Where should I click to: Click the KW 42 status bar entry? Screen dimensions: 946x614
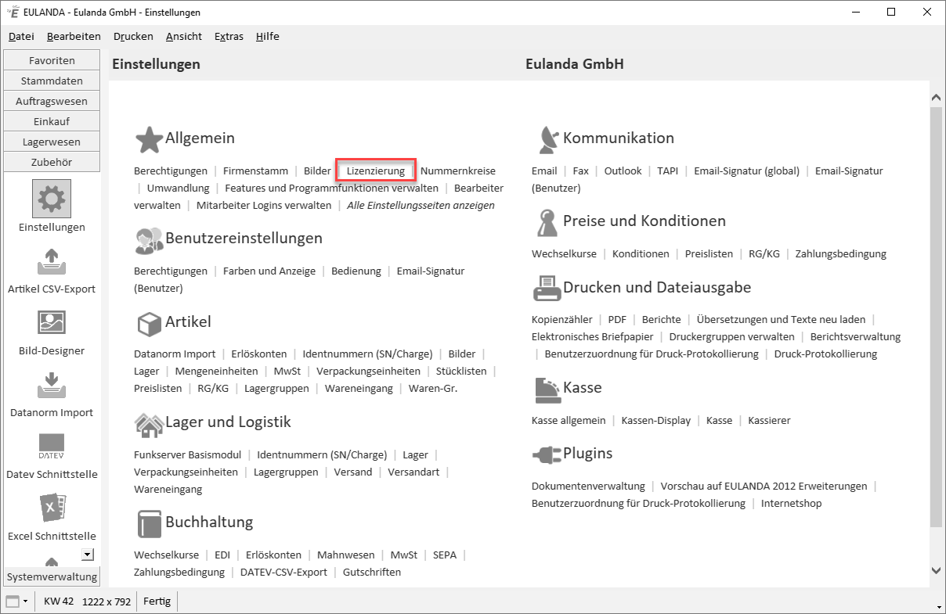tap(59, 601)
